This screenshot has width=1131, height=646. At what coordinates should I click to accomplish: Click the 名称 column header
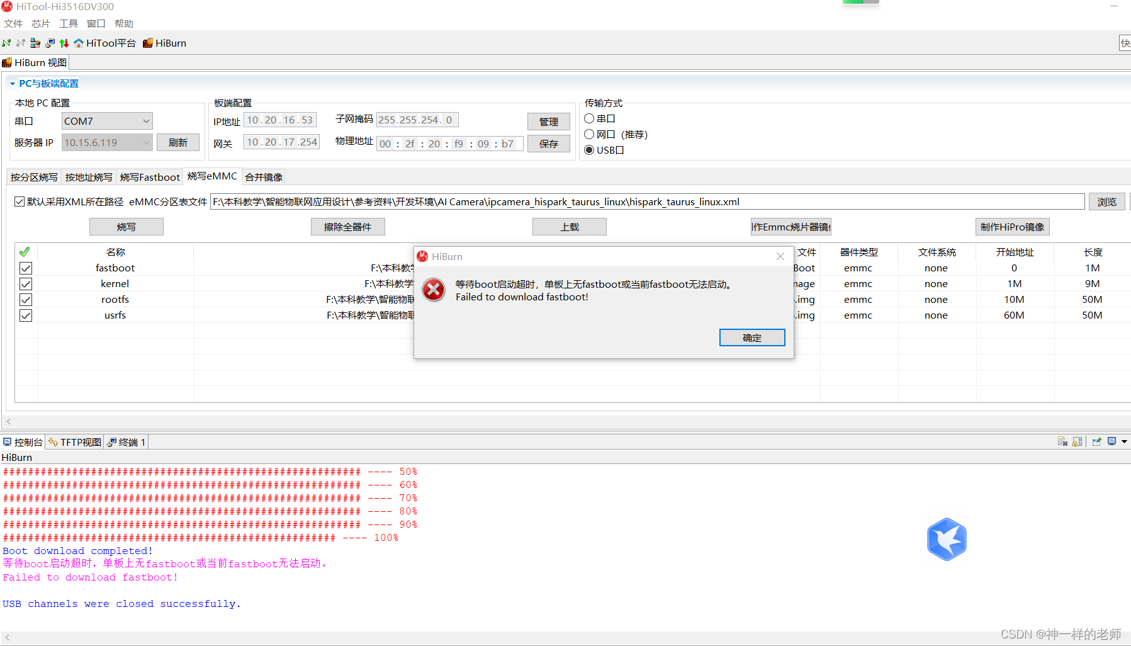tap(116, 252)
